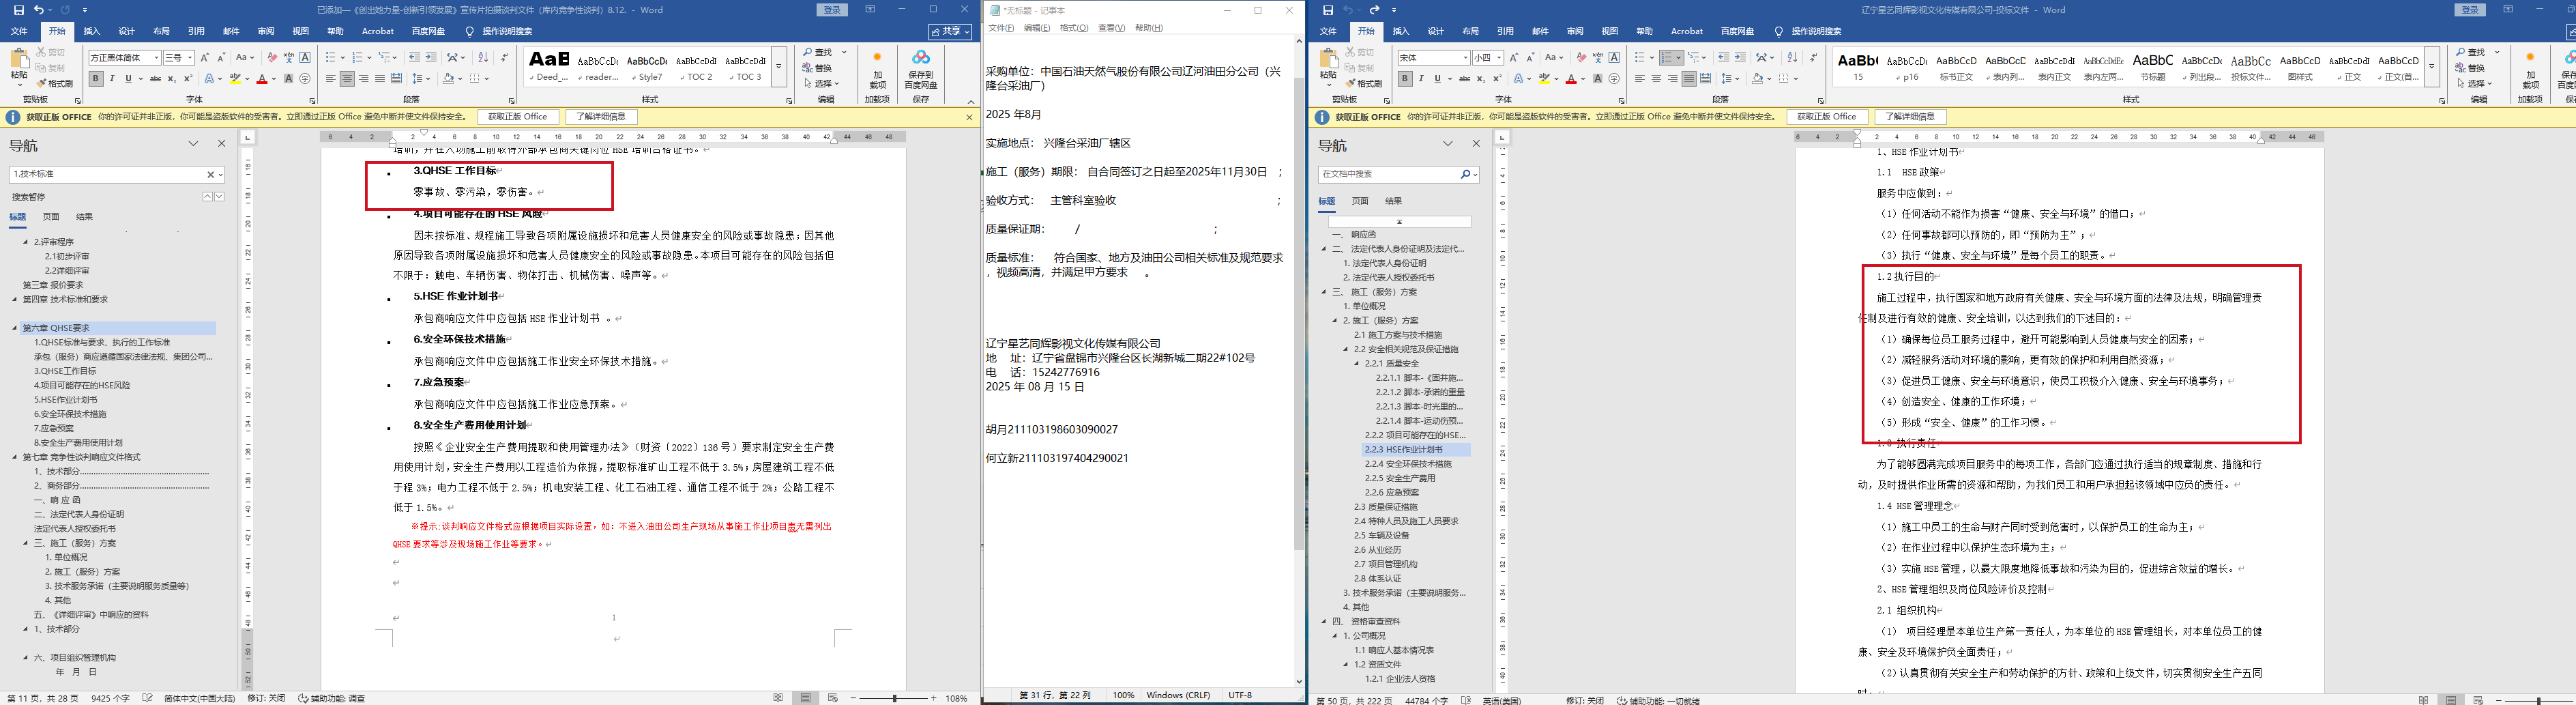Screen dimensions: 2576x705
Task: Toggle underline in right Word window
Action: pos(1437,78)
